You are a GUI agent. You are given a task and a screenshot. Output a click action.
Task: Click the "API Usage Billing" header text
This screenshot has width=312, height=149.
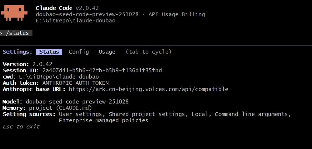click(177, 14)
